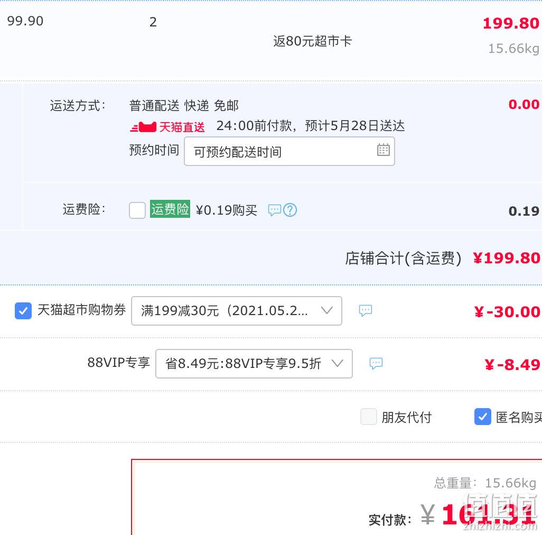542x535 pixels.
Task: Click the green 运费险 badge
Action: 170,209
